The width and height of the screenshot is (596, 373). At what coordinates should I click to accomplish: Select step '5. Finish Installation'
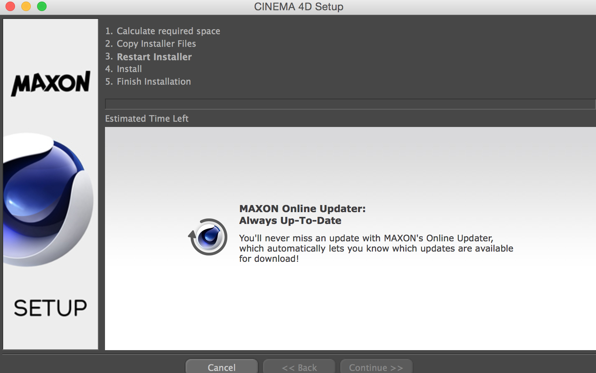pyautogui.click(x=148, y=82)
